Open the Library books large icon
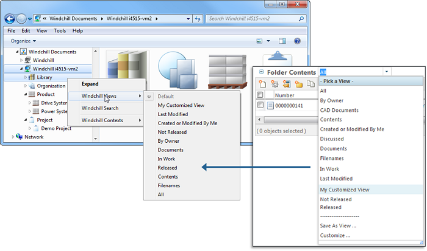The height and width of the screenshot is (251, 427). [x=127, y=65]
